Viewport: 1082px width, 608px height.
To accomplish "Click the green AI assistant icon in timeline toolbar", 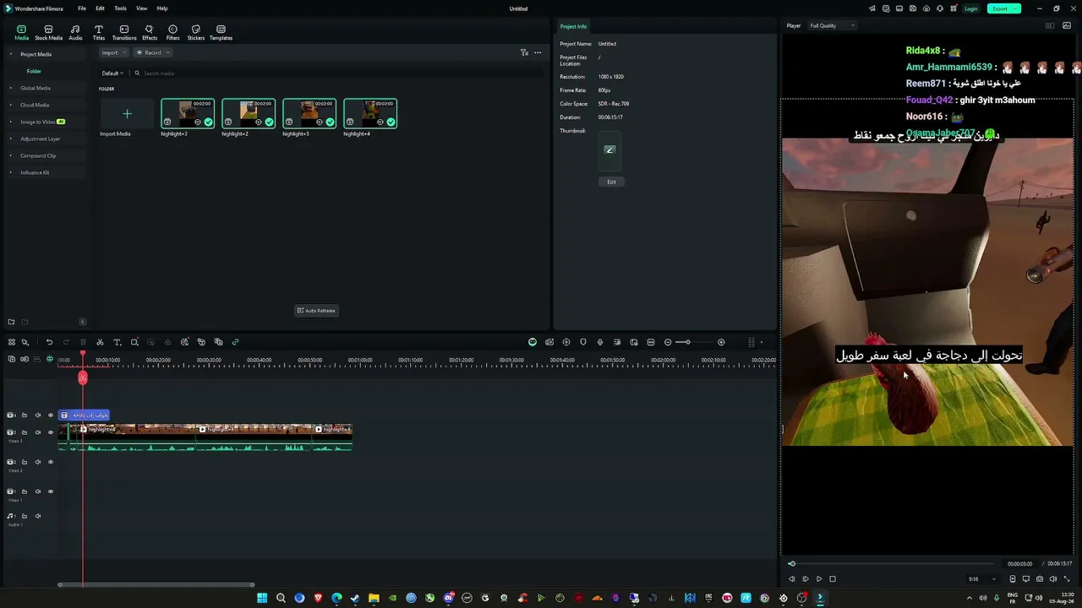I will click(x=533, y=342).
